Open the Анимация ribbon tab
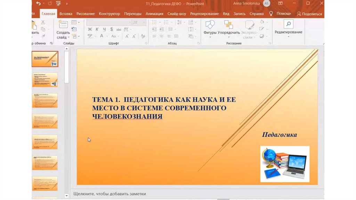The image size is (356, 200). coord(154,14)
